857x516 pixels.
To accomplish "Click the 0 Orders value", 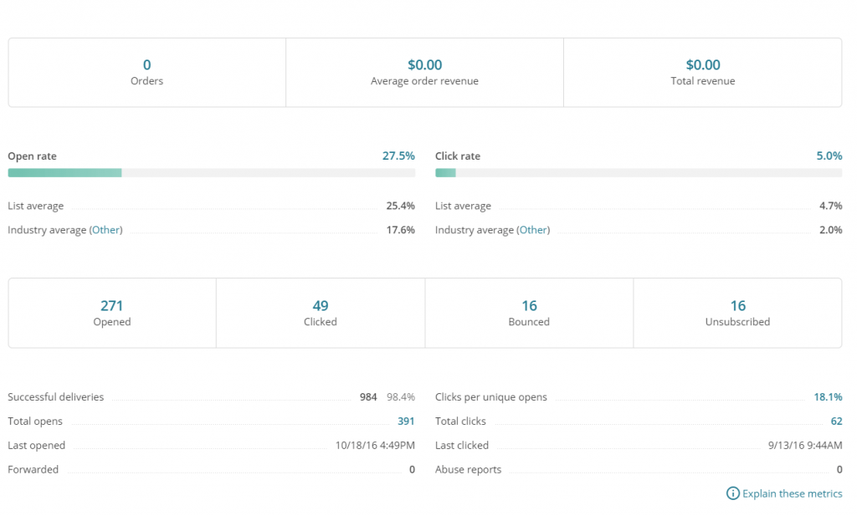I will point(147,65).
